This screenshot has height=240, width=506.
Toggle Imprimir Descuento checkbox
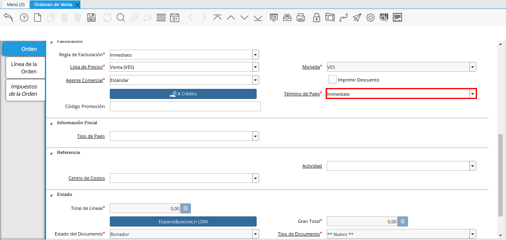[x=333, y=79]
